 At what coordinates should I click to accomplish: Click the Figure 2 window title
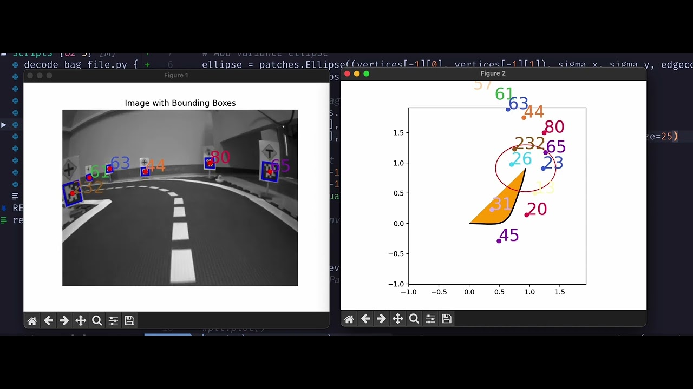click(x=493, y=73)
